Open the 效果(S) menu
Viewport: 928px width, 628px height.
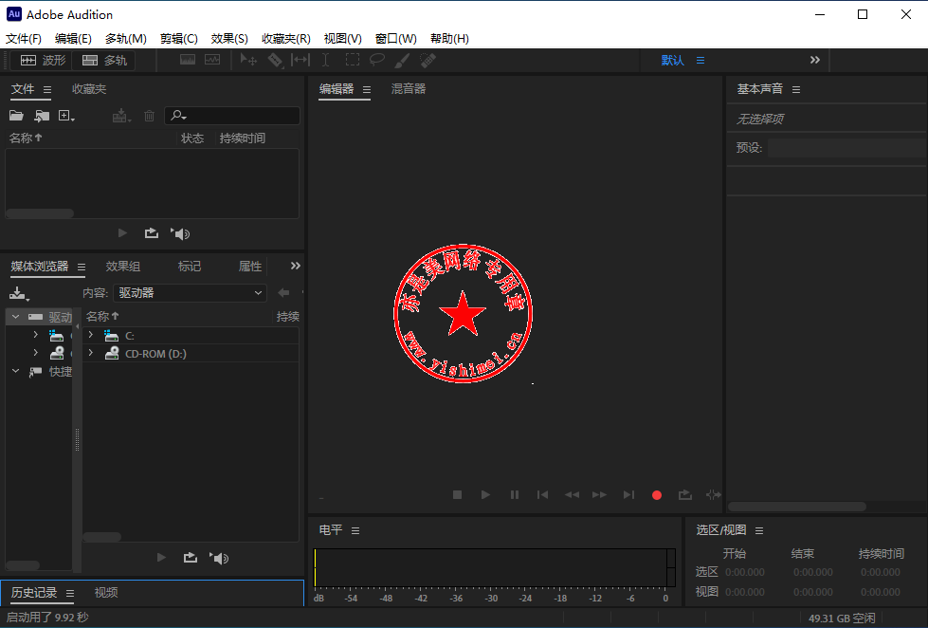point(229,39)
